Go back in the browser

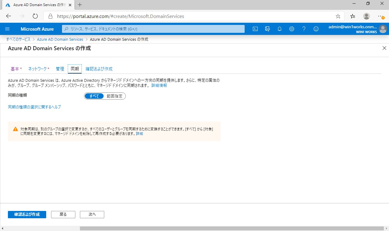coord(9,16)
